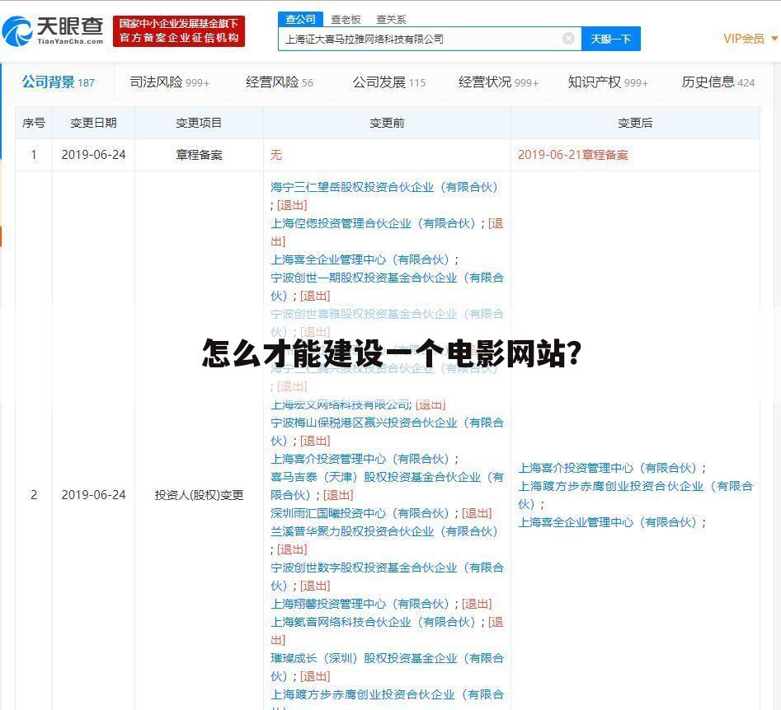Open 上海喜介投资管理中心 link in 变更前 column
Viewport: 781px width, 710px height.
[360, 460]
